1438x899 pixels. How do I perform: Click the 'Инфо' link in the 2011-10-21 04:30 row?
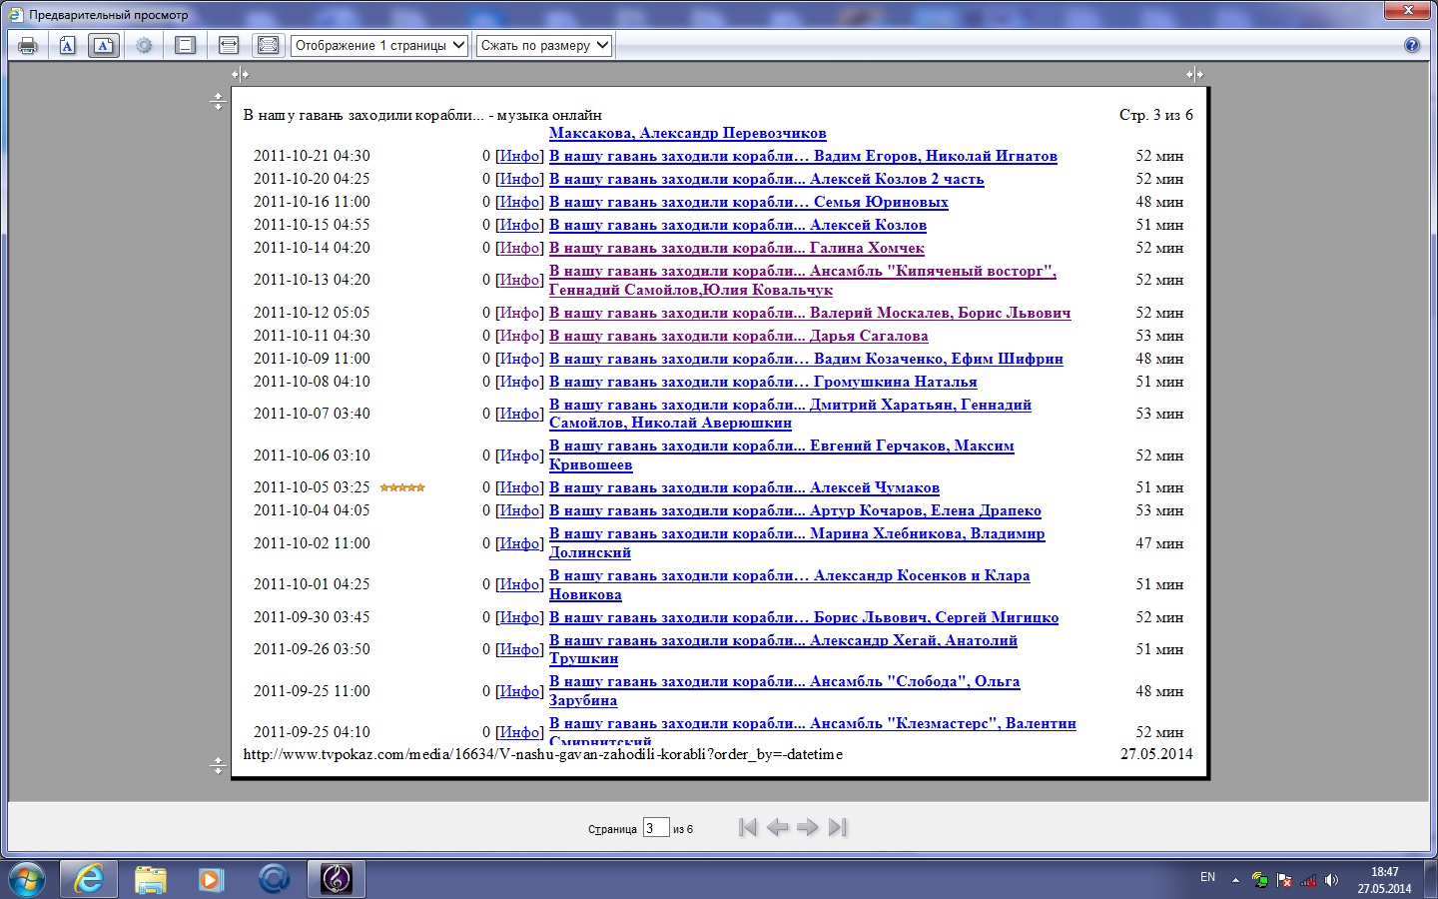[x=519, y=156]
